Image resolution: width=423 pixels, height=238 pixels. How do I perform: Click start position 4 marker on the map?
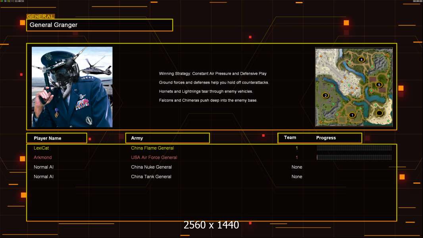coord(361,59)
